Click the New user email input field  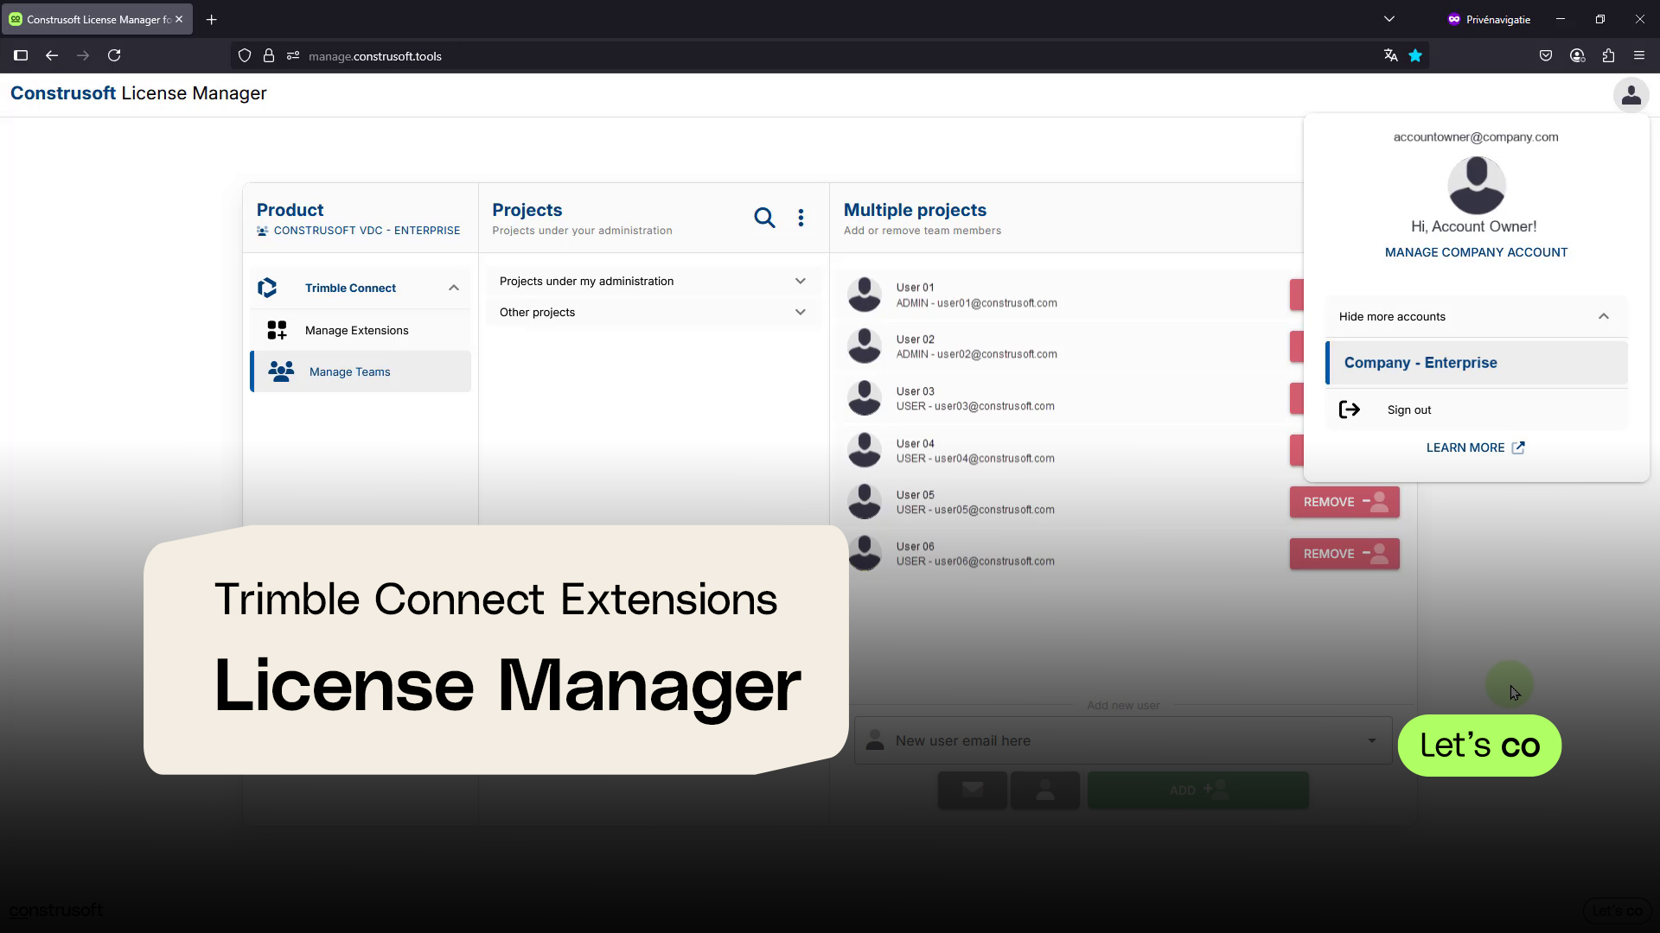click(1123, 740)
